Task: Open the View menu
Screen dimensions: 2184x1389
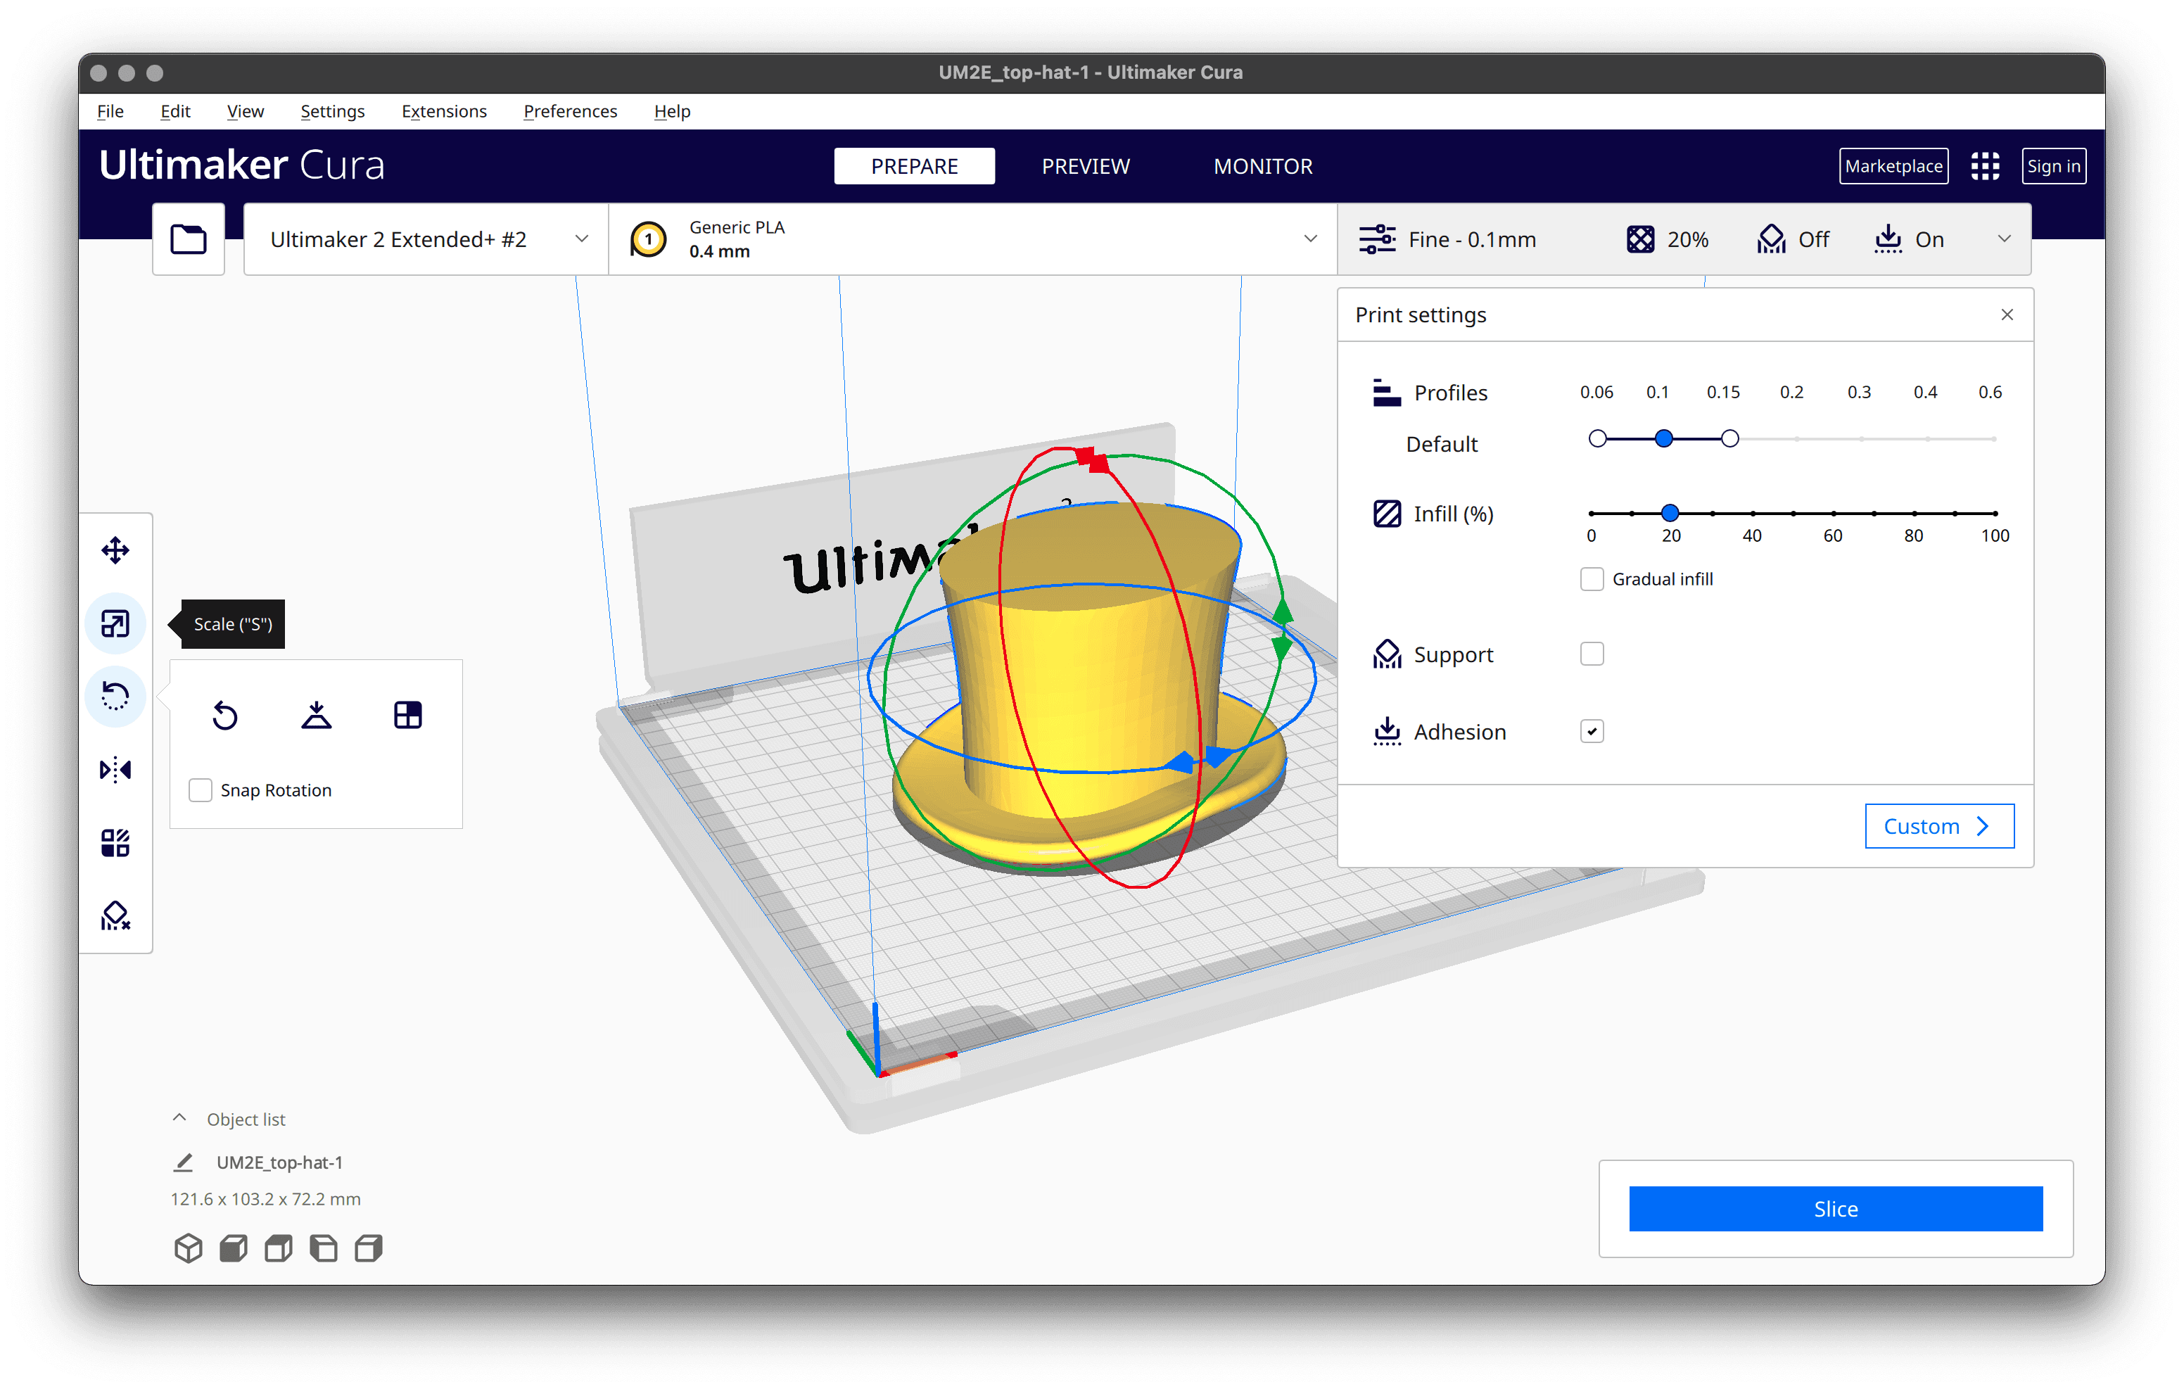Action: pos(245,110)
